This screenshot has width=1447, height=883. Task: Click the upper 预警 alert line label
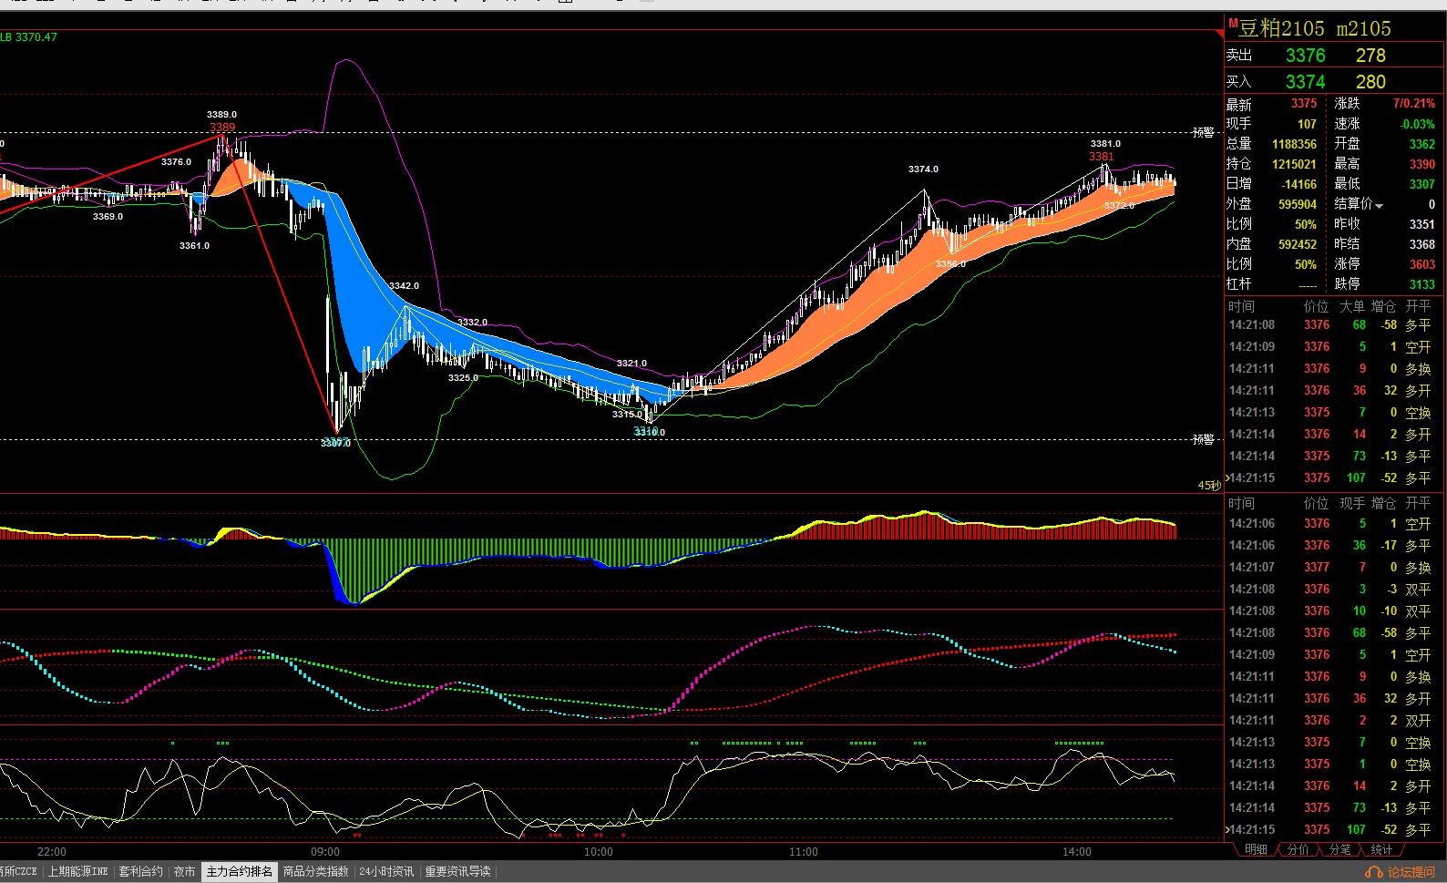(x=1203, y=133)
